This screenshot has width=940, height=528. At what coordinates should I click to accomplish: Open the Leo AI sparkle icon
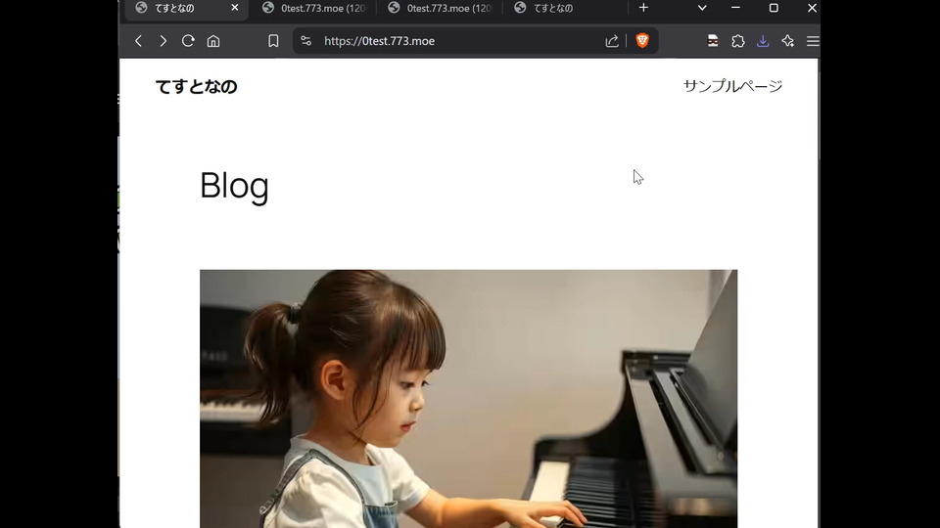click(x=787, y=41)
